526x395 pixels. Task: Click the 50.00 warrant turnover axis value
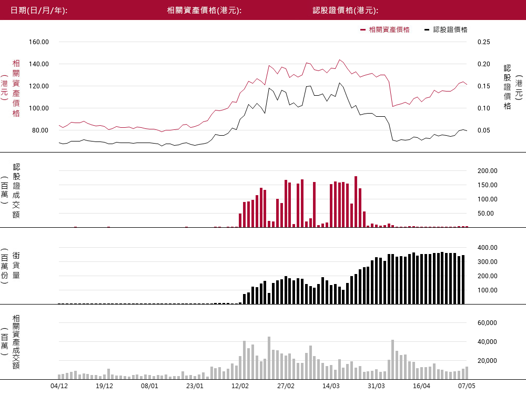(x=485, y=213)
